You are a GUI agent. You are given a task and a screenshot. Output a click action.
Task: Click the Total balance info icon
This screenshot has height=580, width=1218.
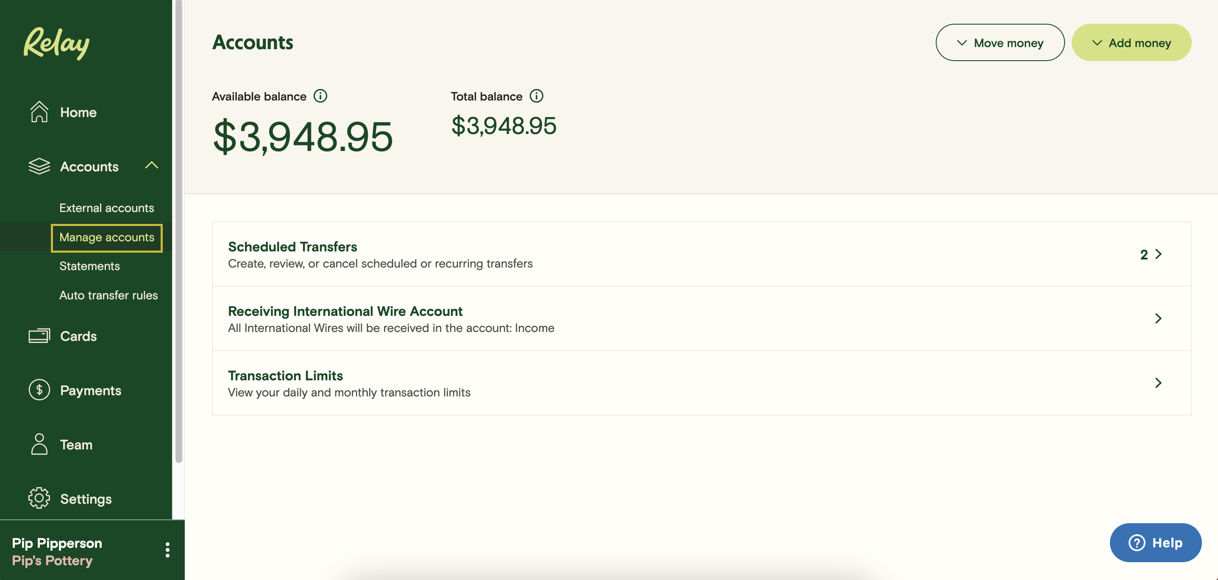tap(536, 96)
